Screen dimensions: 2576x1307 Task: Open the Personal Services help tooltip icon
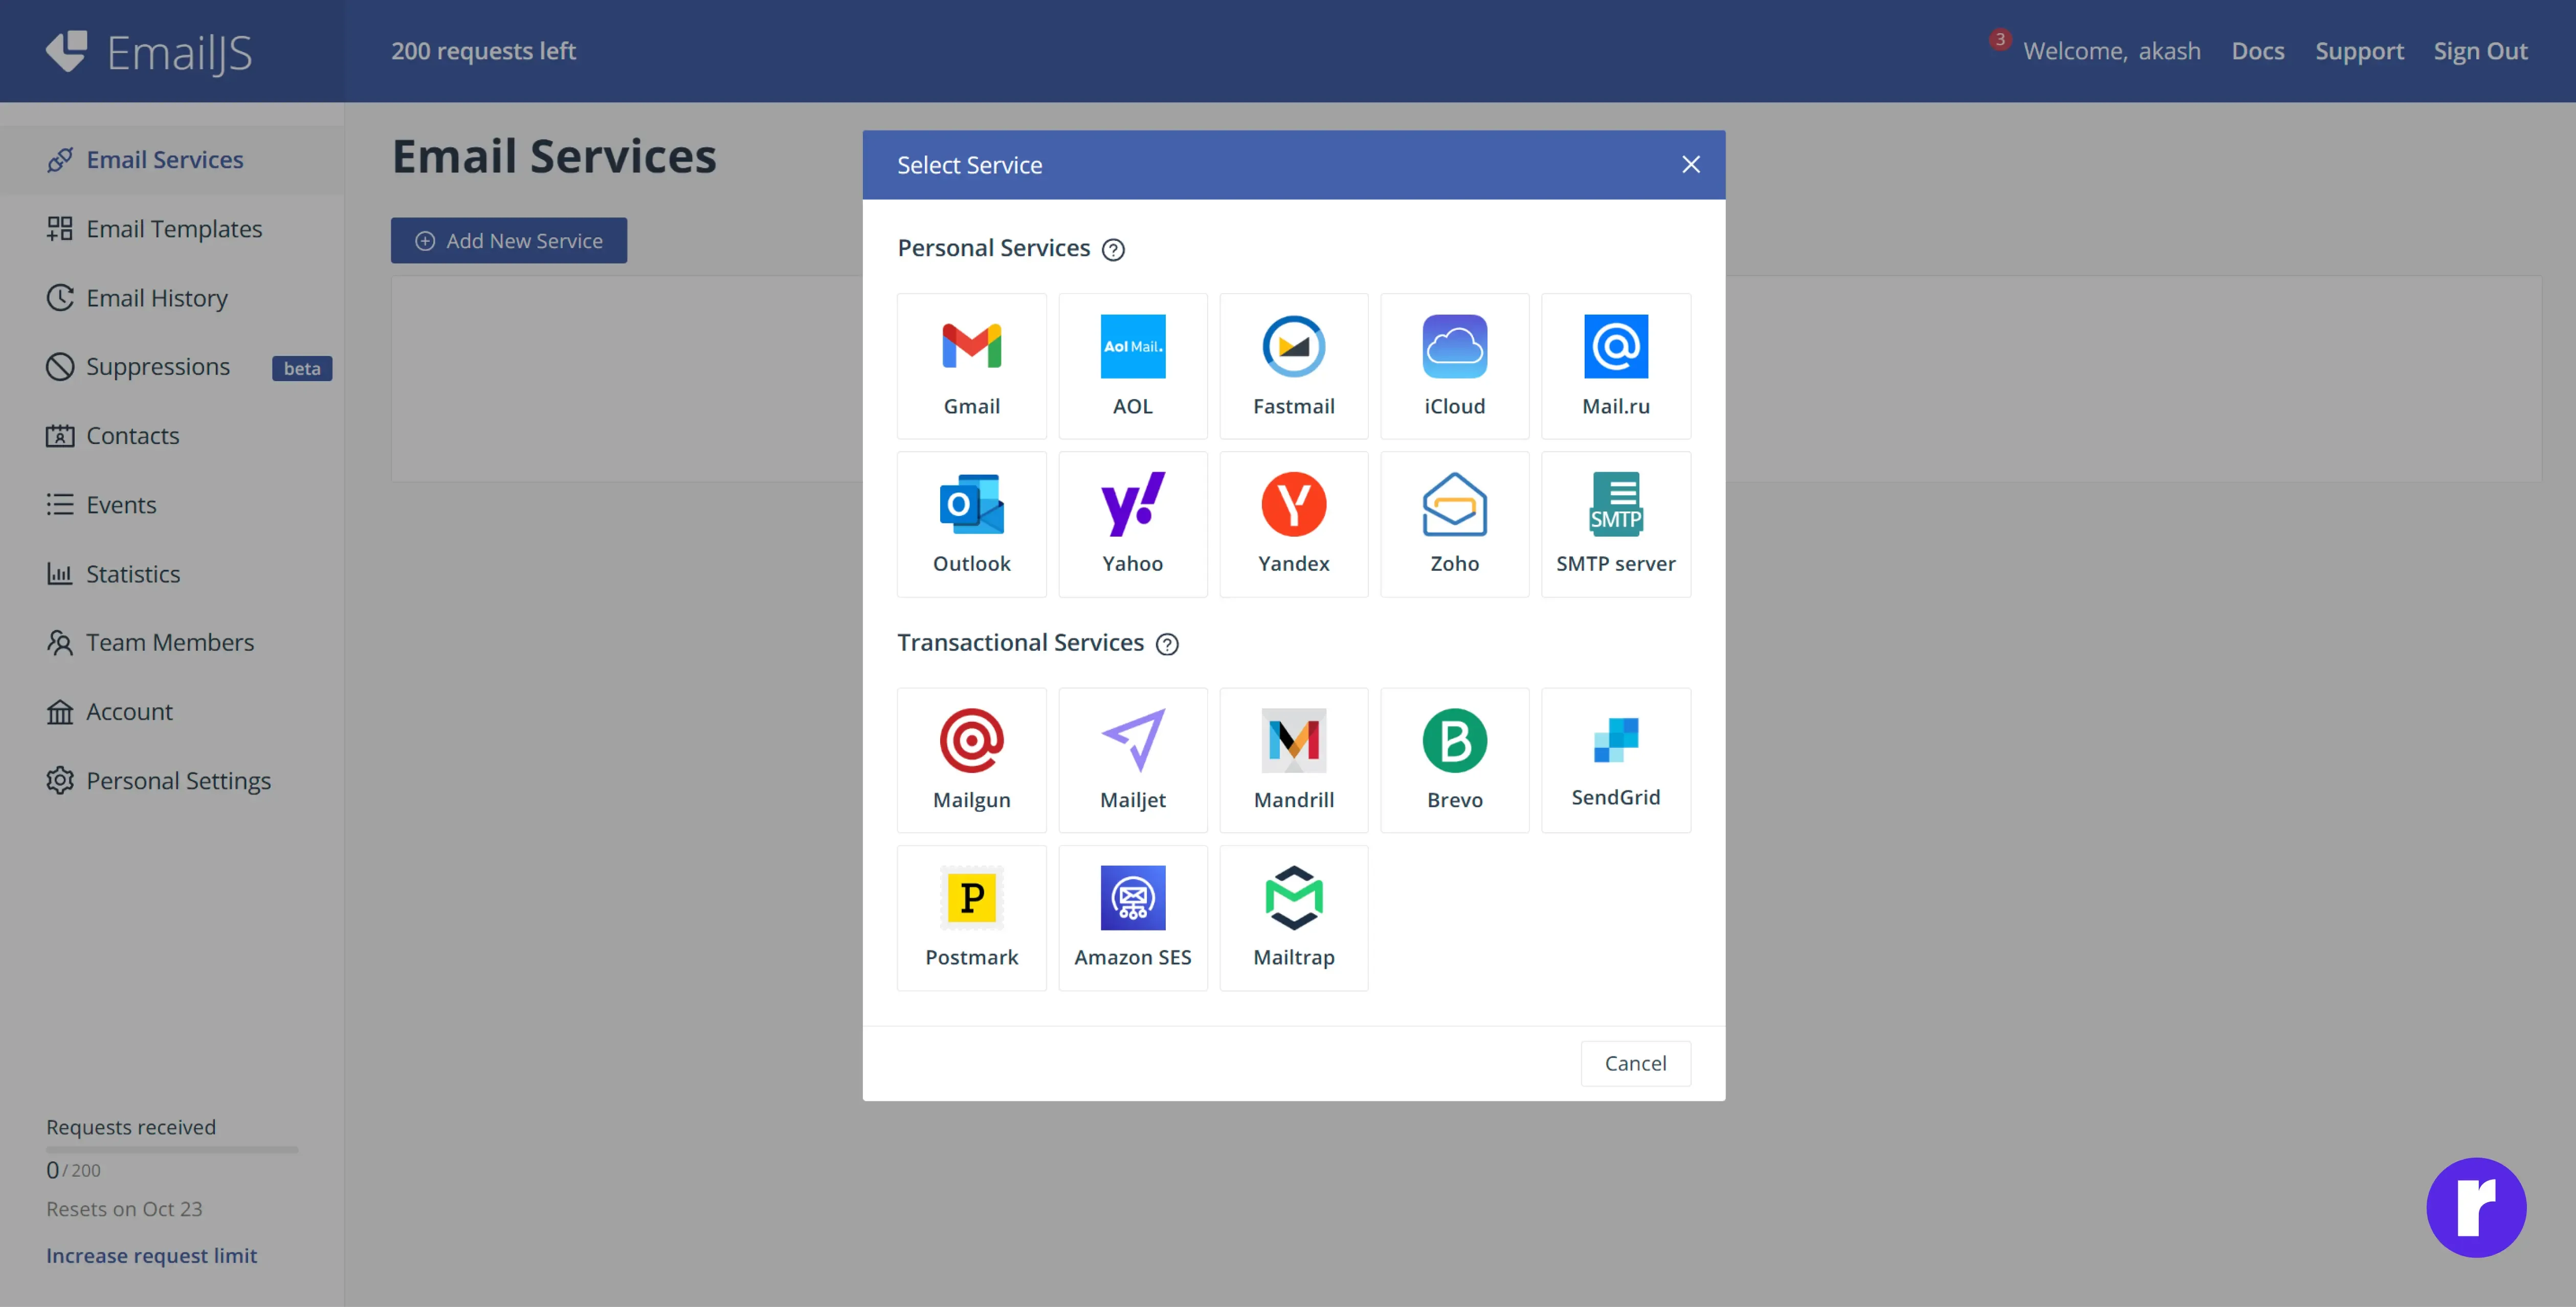point(1113,250)
